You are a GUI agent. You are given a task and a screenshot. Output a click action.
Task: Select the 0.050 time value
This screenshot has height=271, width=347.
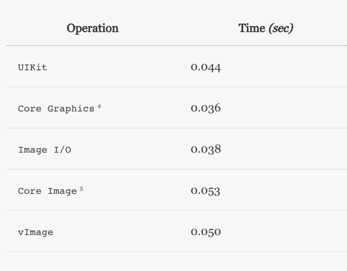pos(206,232)
